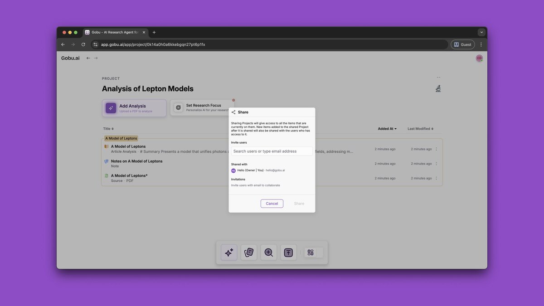Open the Guest profile button

463,44
